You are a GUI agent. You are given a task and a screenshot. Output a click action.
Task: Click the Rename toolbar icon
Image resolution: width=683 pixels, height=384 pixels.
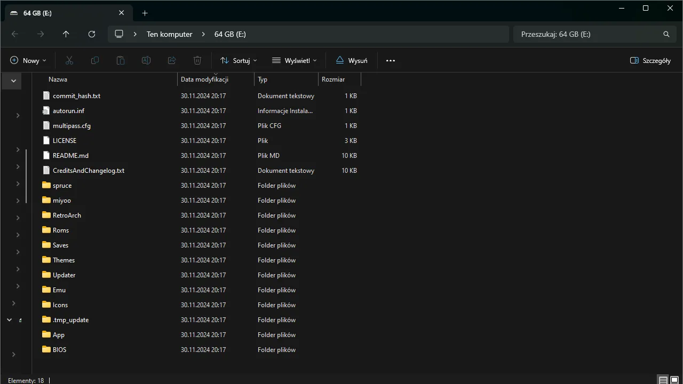146,61
